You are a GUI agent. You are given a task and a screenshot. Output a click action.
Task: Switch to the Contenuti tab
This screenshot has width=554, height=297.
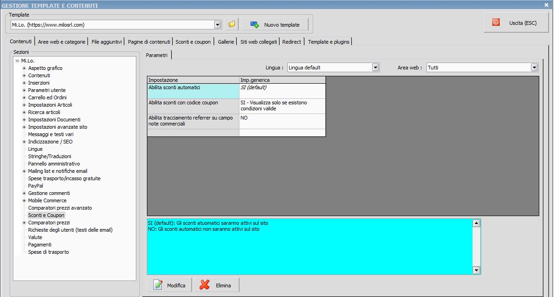[21, 41]
